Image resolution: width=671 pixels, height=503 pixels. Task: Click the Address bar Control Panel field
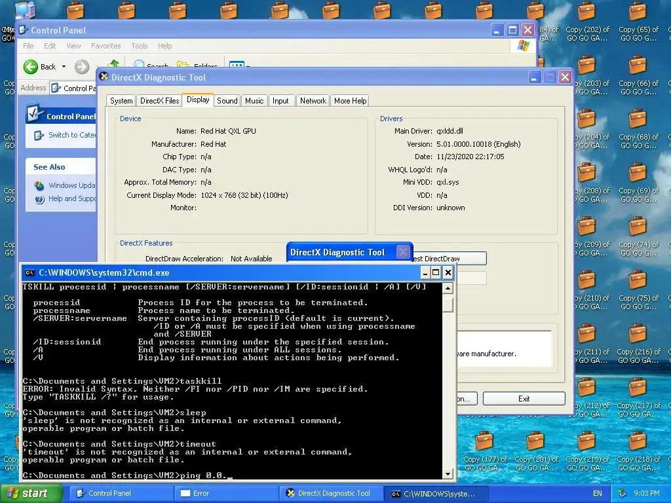[x=73, y=88]
